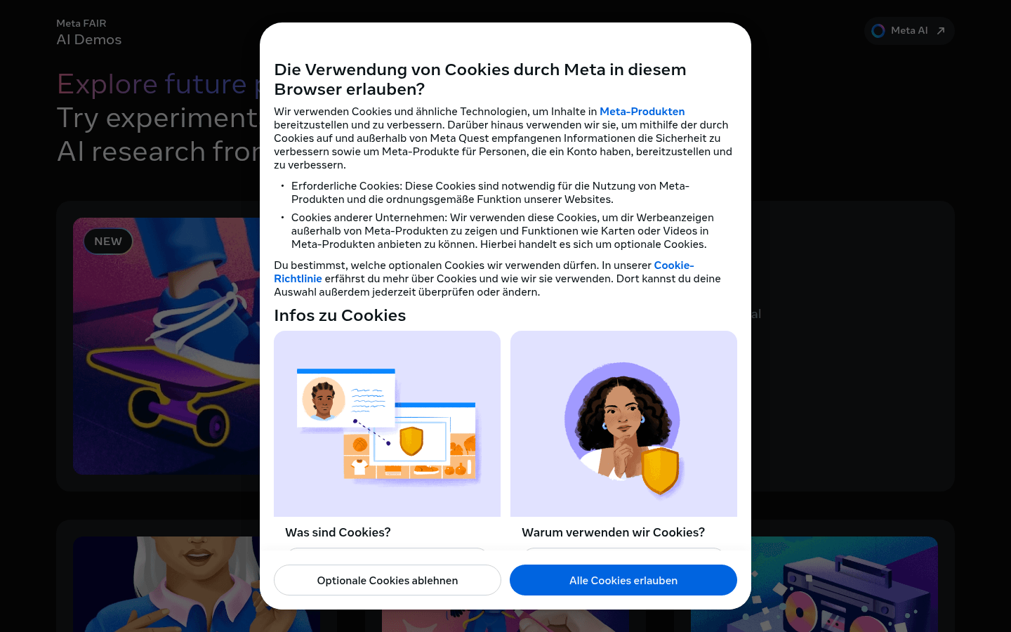1011x632 pixels.
Task: Click the NEW badge on skateboard card
Action: (x=108, y=241)
